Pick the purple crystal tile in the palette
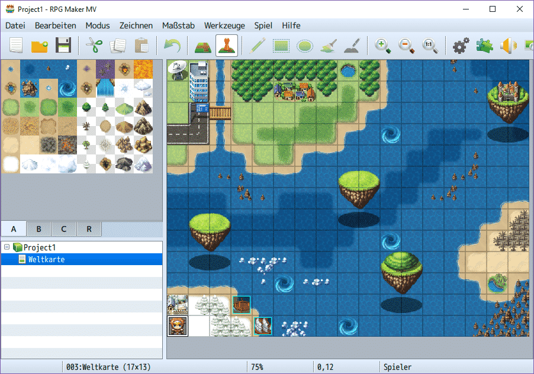The height and width of the screenshot is (374, 534). pyautogui.click(x=105, y=69)
